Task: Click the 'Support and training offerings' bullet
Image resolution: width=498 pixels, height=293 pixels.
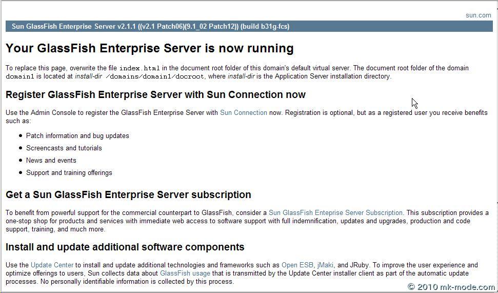Action: click(x=69, y=173)
